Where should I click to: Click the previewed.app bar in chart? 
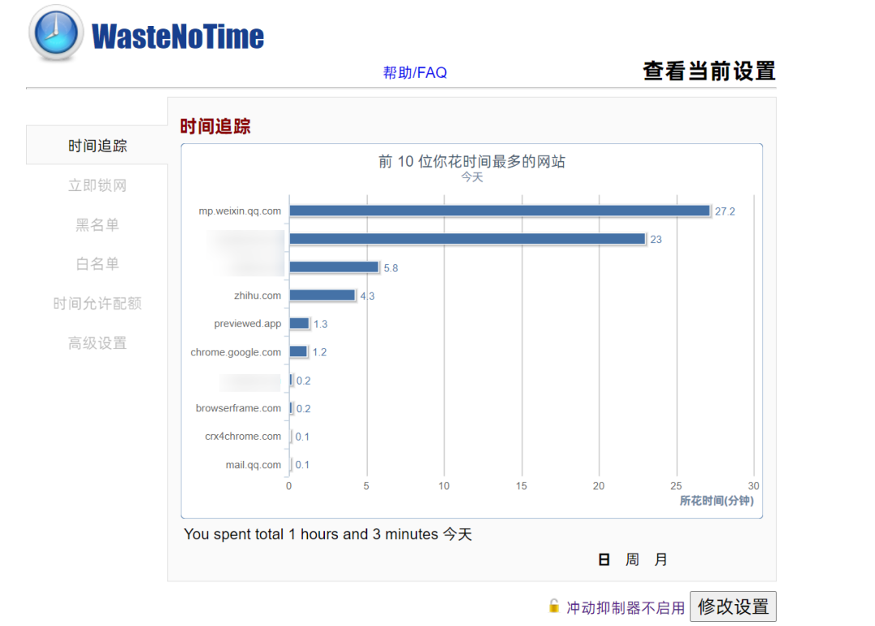(299, 323)
